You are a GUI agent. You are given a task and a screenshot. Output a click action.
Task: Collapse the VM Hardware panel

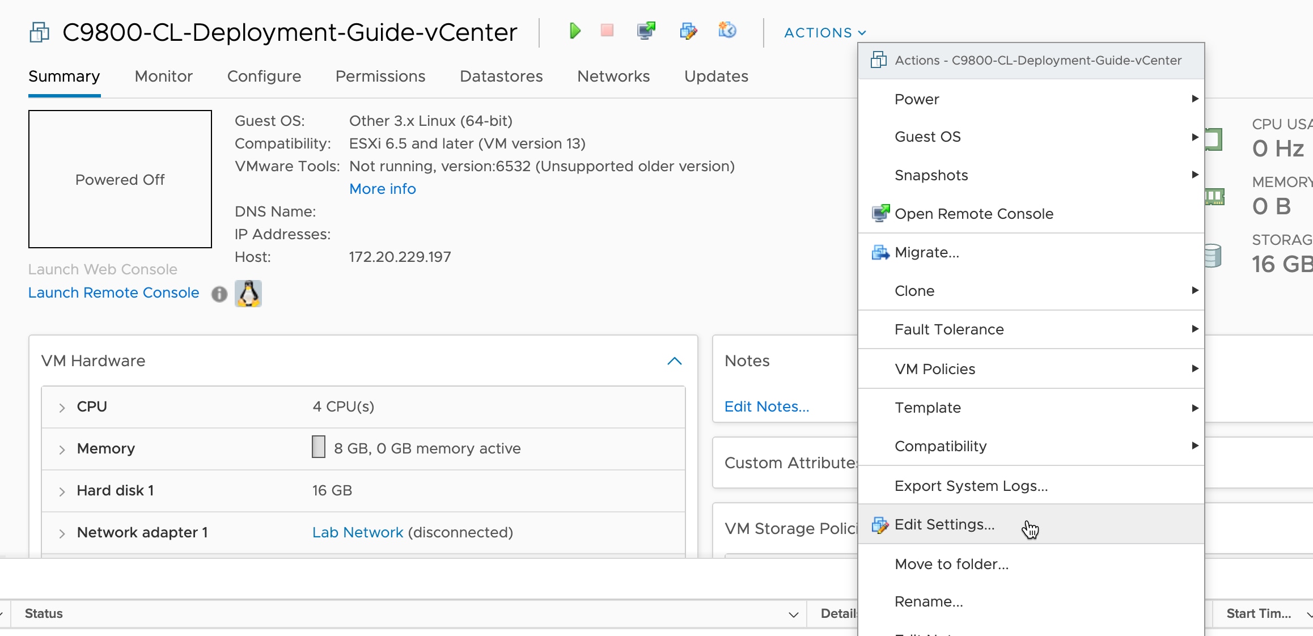(675, 361)
